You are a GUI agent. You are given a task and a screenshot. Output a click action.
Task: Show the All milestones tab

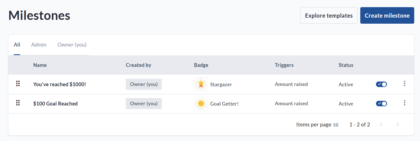tap(17, 45)
